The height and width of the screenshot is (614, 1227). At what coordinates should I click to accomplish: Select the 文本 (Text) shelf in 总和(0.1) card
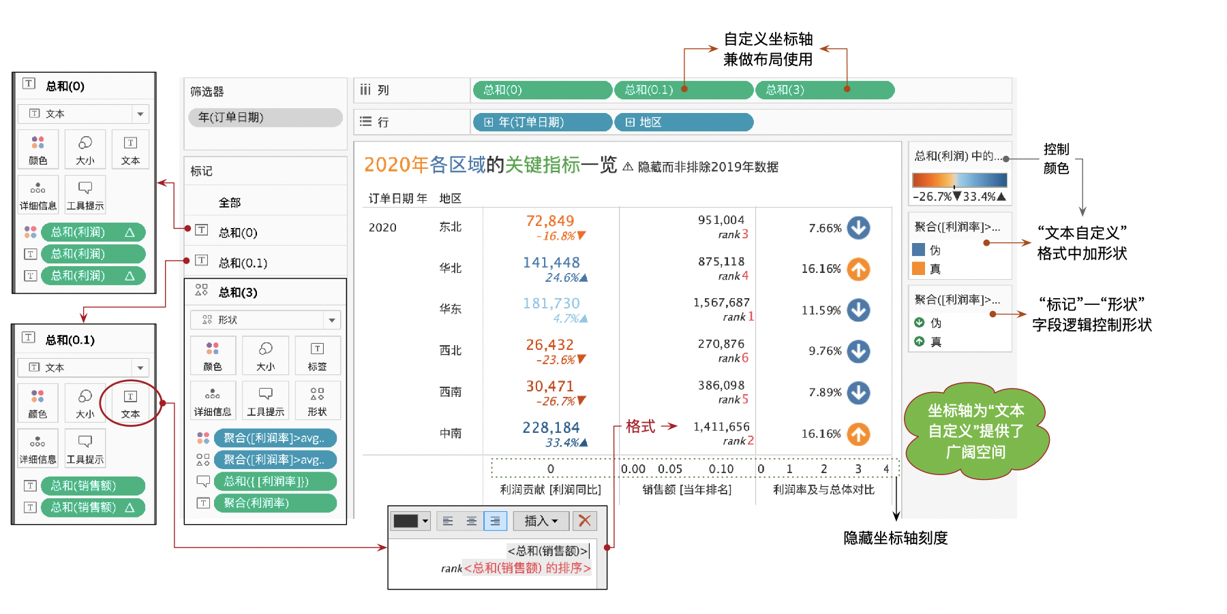(131, 403)
